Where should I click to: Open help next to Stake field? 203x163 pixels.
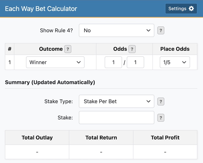pyautogui.click(x=161, y=118)
